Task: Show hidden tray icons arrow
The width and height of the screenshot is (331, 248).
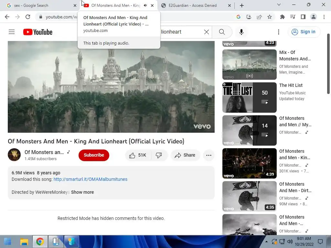Action: 266,242
